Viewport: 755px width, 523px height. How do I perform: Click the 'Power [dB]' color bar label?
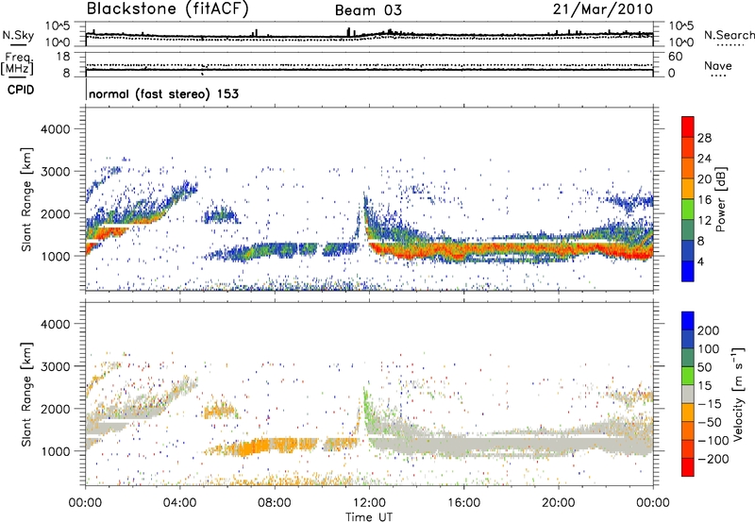(x=721, y=199)
